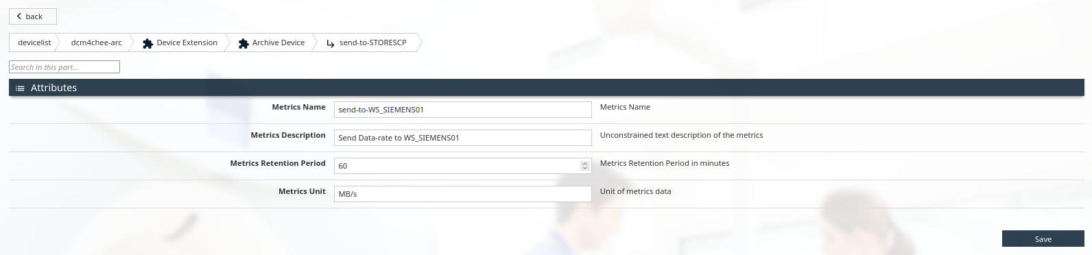Click the Metrics Description input field
Image resolution: width=1092 pixels, height=255 pixels.
coord(463,138)
